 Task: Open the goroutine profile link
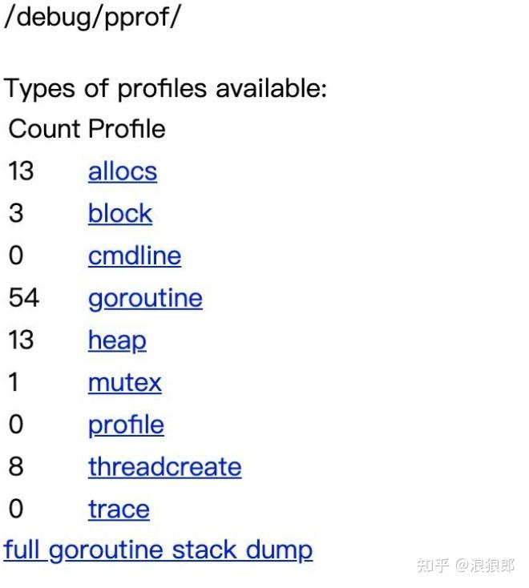coord(145,299)
